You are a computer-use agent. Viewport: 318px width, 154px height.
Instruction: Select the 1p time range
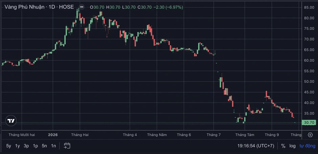(x=36, y=146)
